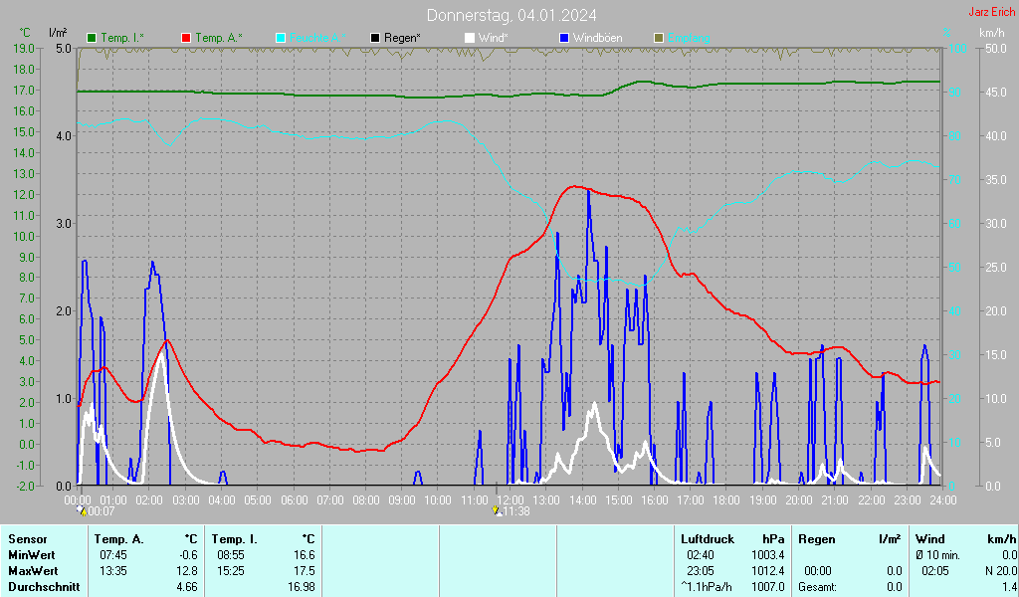Click the '12:00' time axis label
1019x597 pixels.
click(x=510, y=499)
